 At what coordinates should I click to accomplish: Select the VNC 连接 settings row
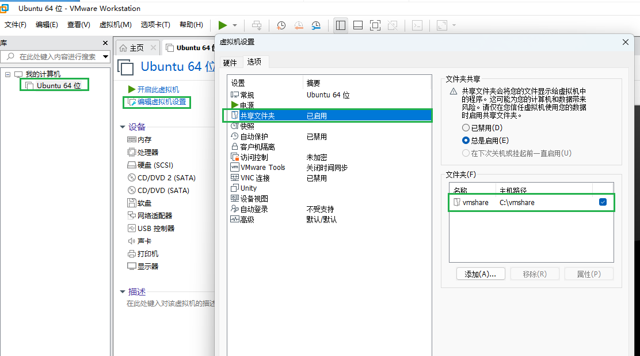coord(329,178)
